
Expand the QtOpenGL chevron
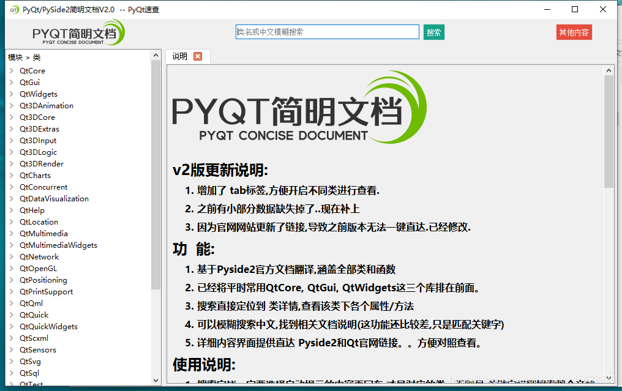tap(12, 268)
